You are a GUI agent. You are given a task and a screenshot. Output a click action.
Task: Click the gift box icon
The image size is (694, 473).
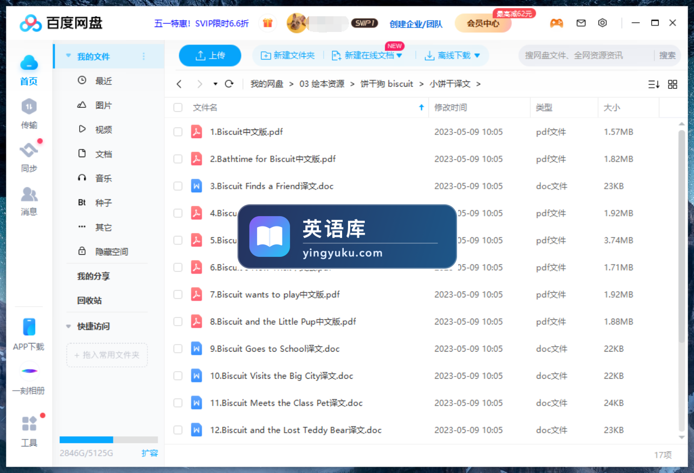[267, 23]
